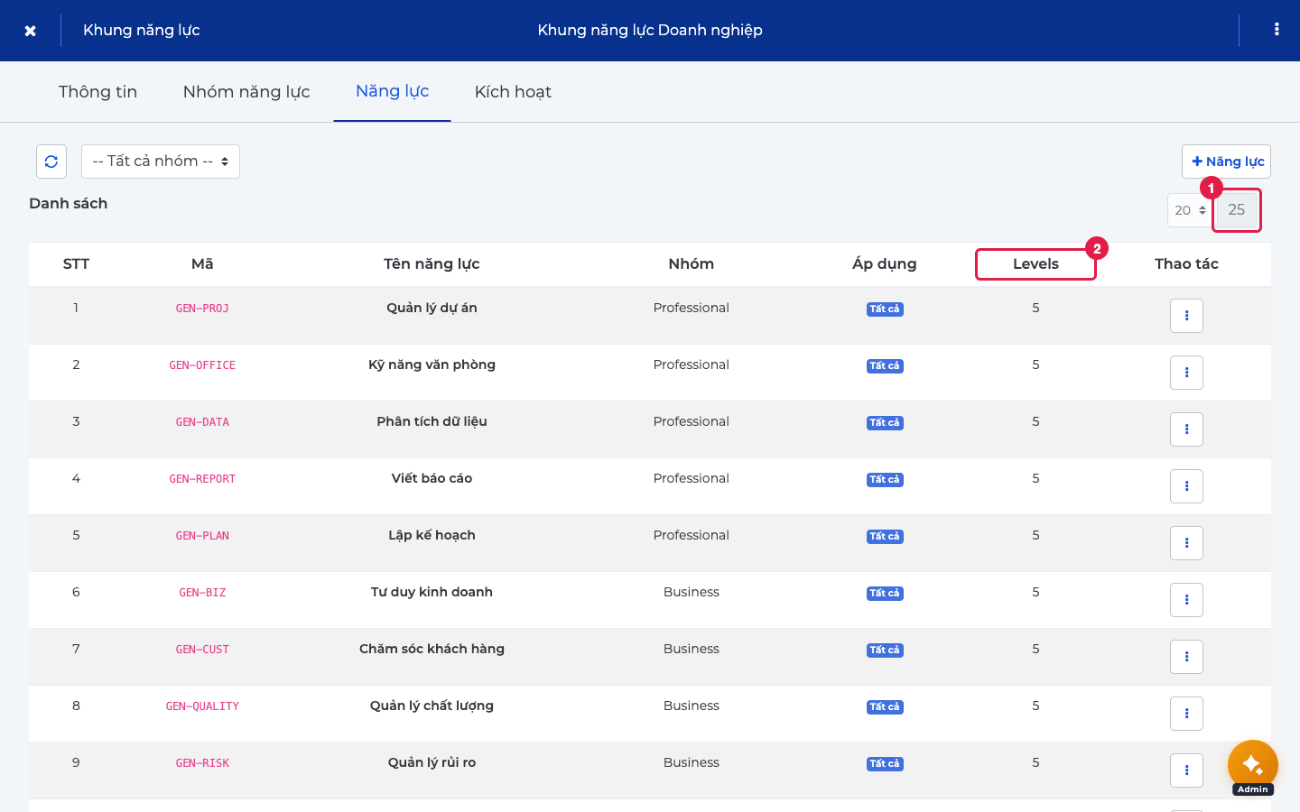
Task: Select the GEN-BIZ code
Action: click(202, 593)
